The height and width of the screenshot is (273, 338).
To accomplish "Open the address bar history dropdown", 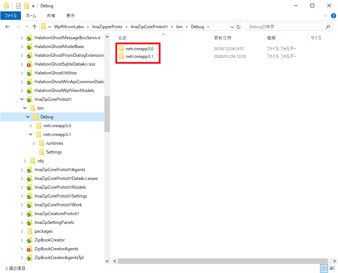I will (x=232, y=27).
